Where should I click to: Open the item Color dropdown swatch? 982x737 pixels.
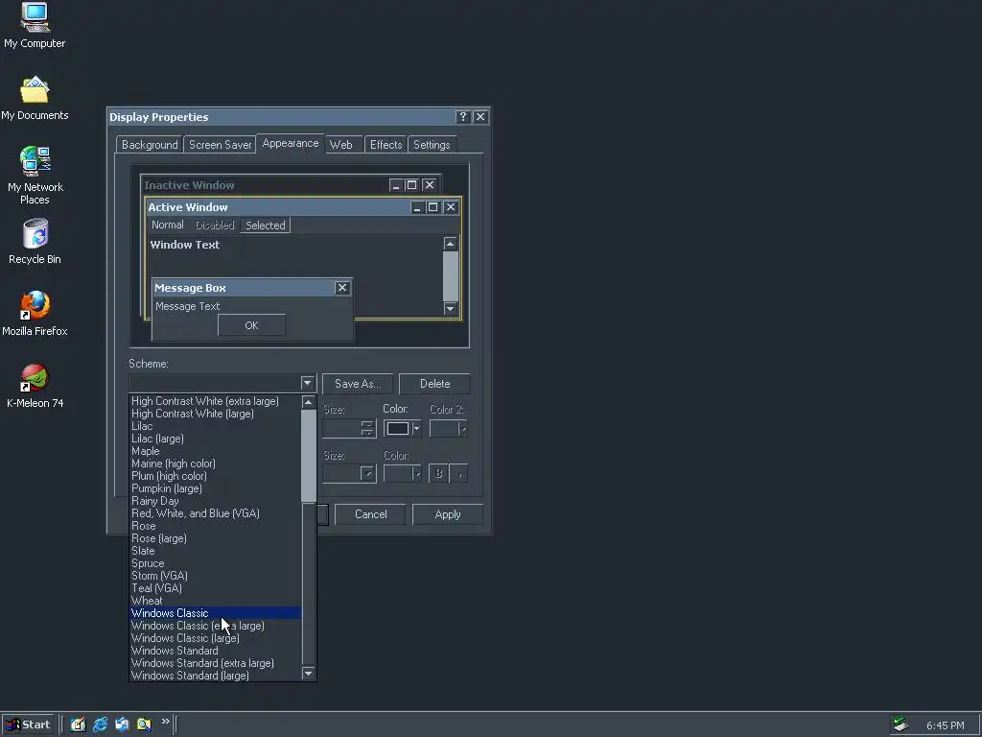pyautogui.click(x=402, y=429)
